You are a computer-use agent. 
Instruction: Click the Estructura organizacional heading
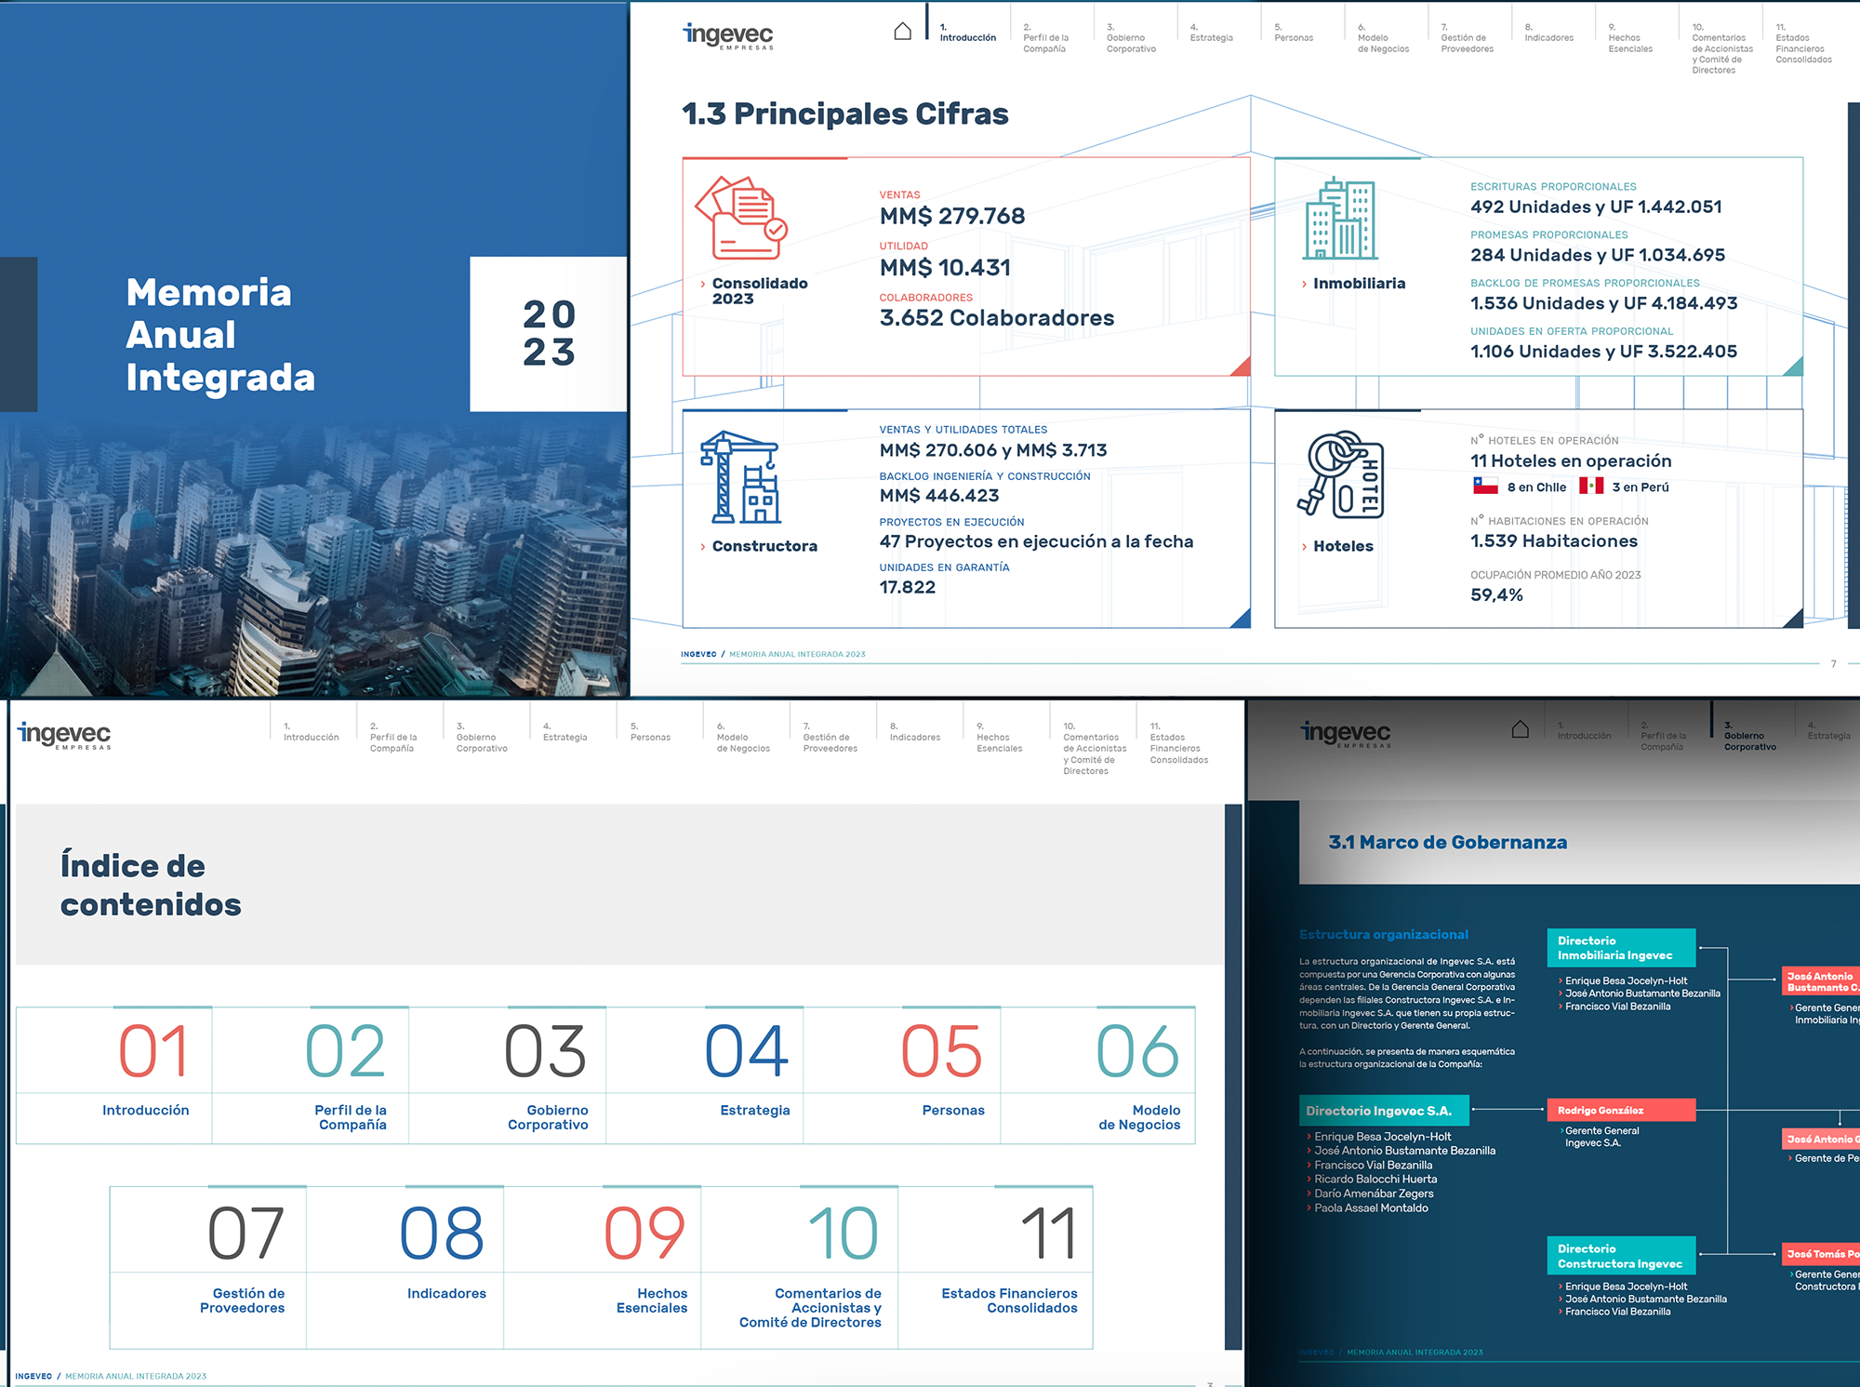pyautogui.click(x=1383, y=934)
